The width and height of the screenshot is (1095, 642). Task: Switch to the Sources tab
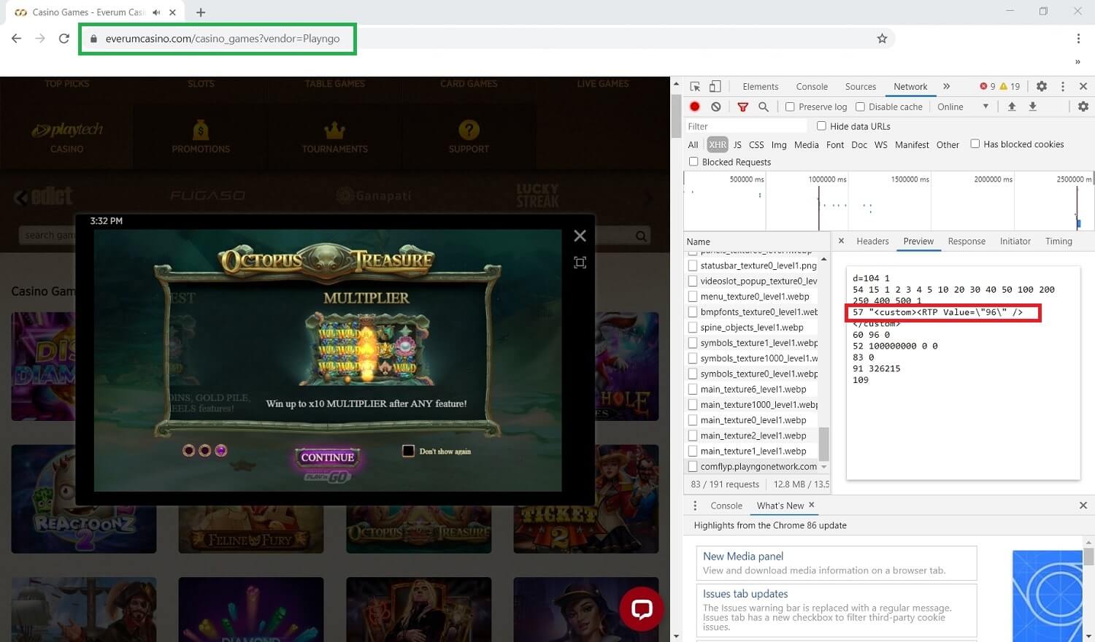(861, 86)
